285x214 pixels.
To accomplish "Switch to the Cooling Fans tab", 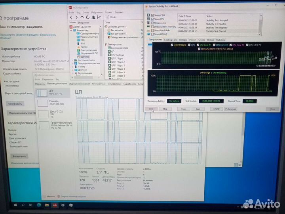I will pyautogui.click(x=170, y=40).
